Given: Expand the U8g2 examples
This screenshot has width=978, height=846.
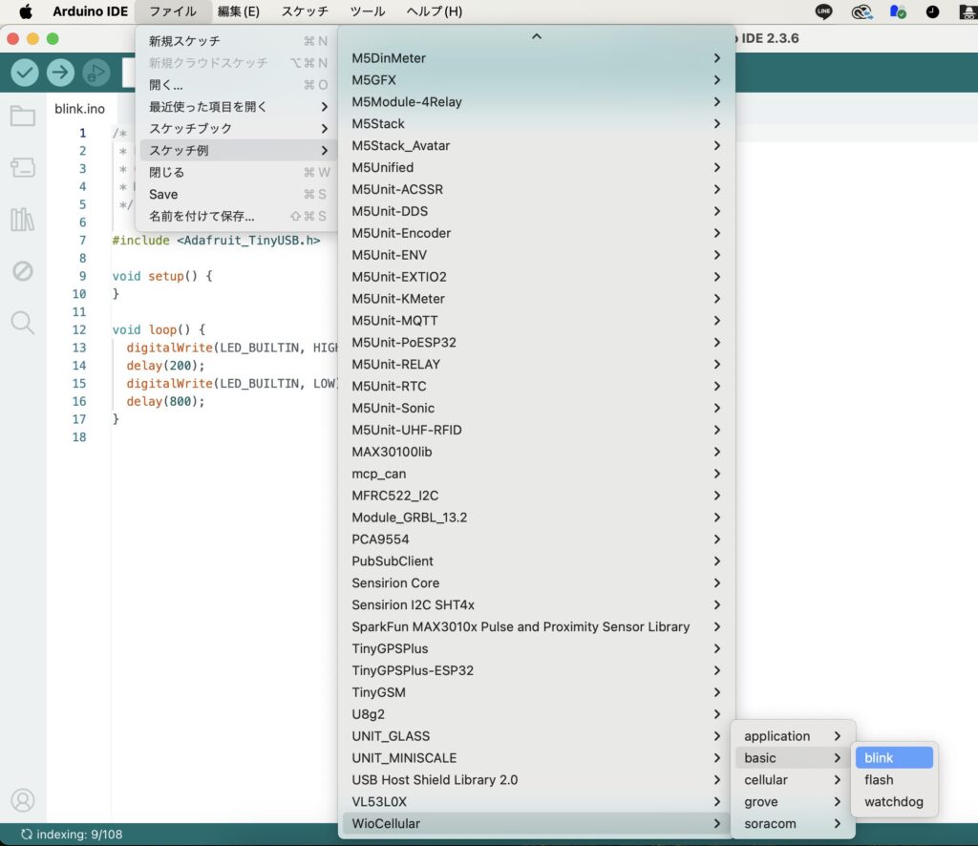Looking at the screenshot, I should point(537,714).
